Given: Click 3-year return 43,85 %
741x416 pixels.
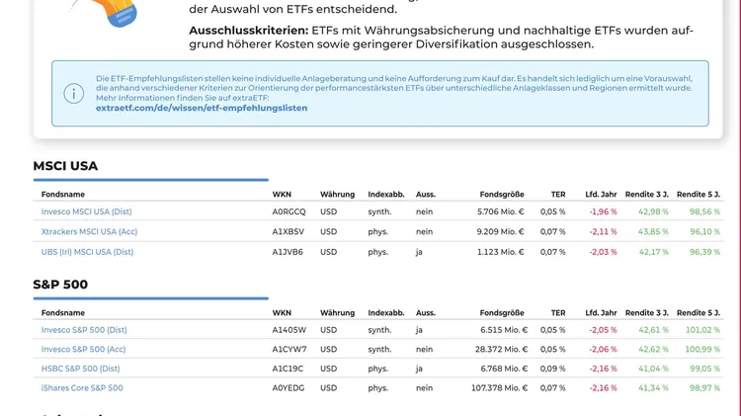Looking at the screenshot, I should [x=654, y=231].
